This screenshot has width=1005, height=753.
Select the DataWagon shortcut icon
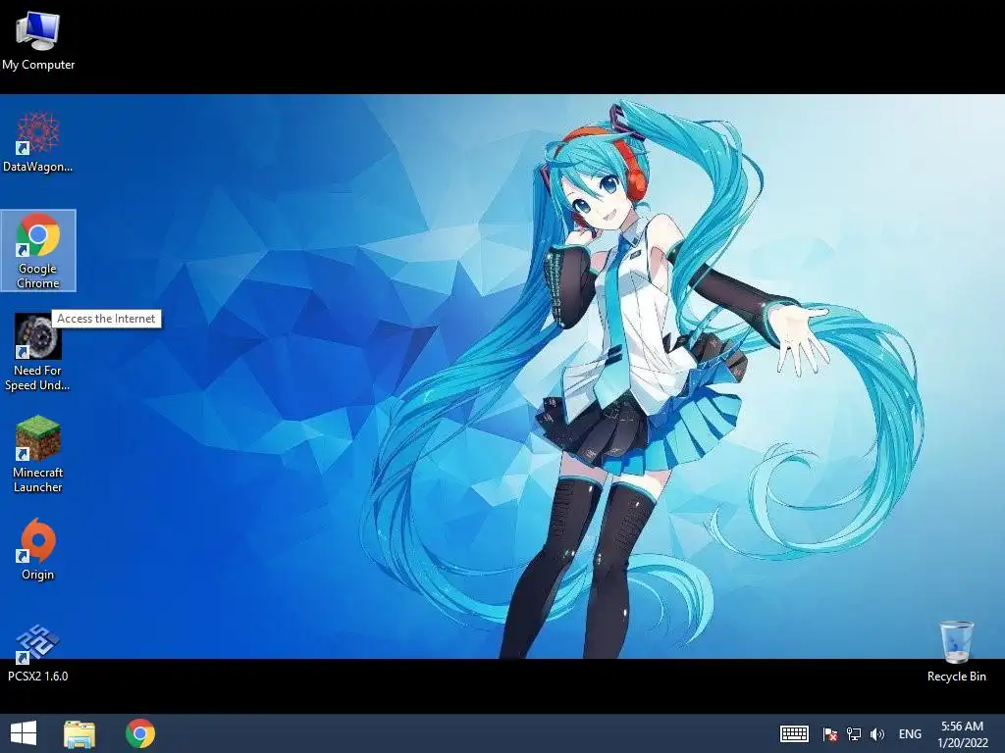38,142
